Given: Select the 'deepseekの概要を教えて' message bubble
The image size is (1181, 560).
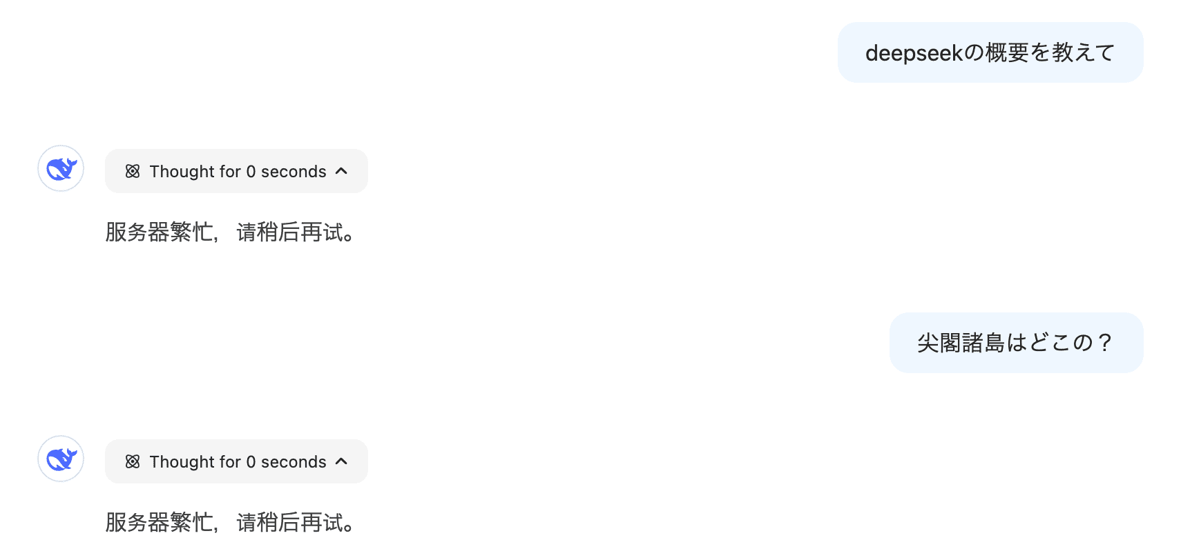Looking at the screenshot, I should tap(990, 52).
